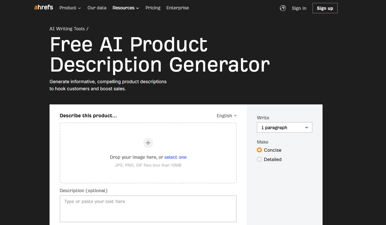
Task: Open the globe language selector icon
Action: pyautogui.click(x=283, y=8)
